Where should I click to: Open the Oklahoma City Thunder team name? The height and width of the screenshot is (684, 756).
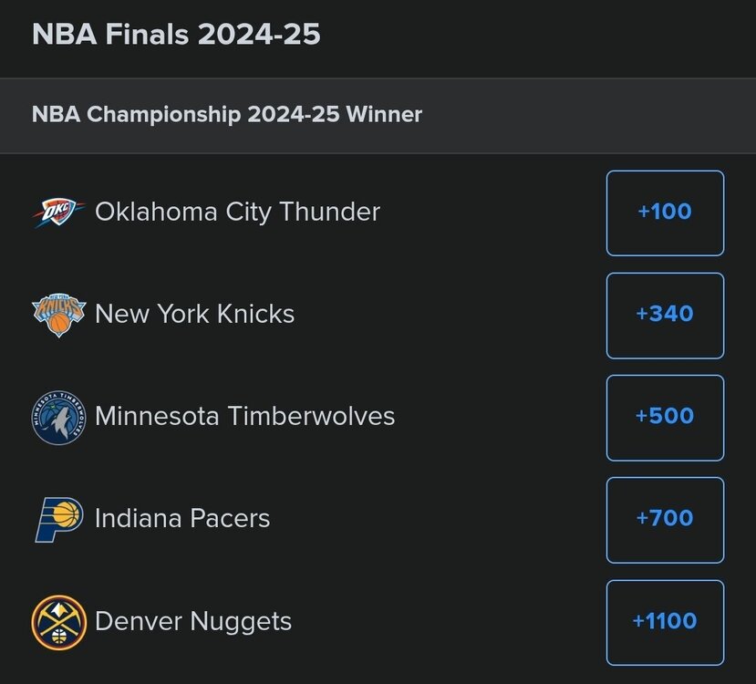click(237, 212)
